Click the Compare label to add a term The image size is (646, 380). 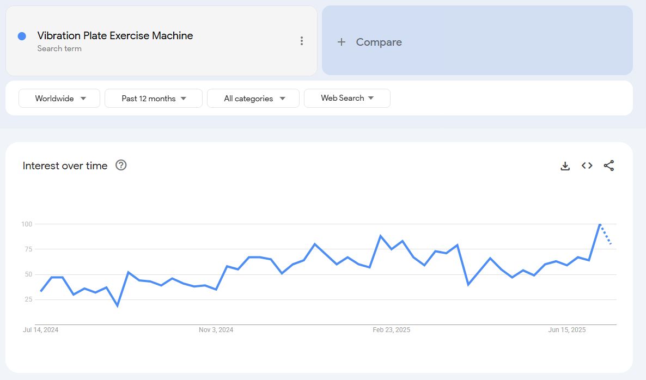click(x=379, y=42)
